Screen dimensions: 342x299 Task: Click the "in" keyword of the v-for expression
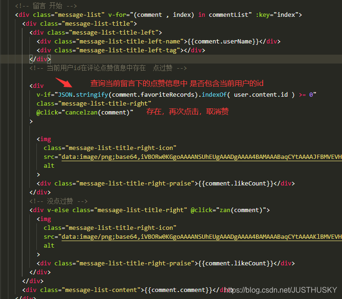[x=202, y=14]
